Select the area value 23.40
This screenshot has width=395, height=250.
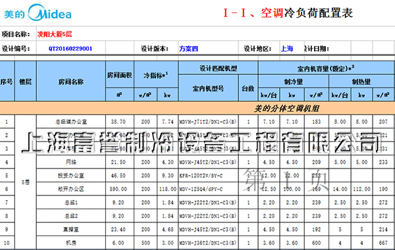coord(118,230)
